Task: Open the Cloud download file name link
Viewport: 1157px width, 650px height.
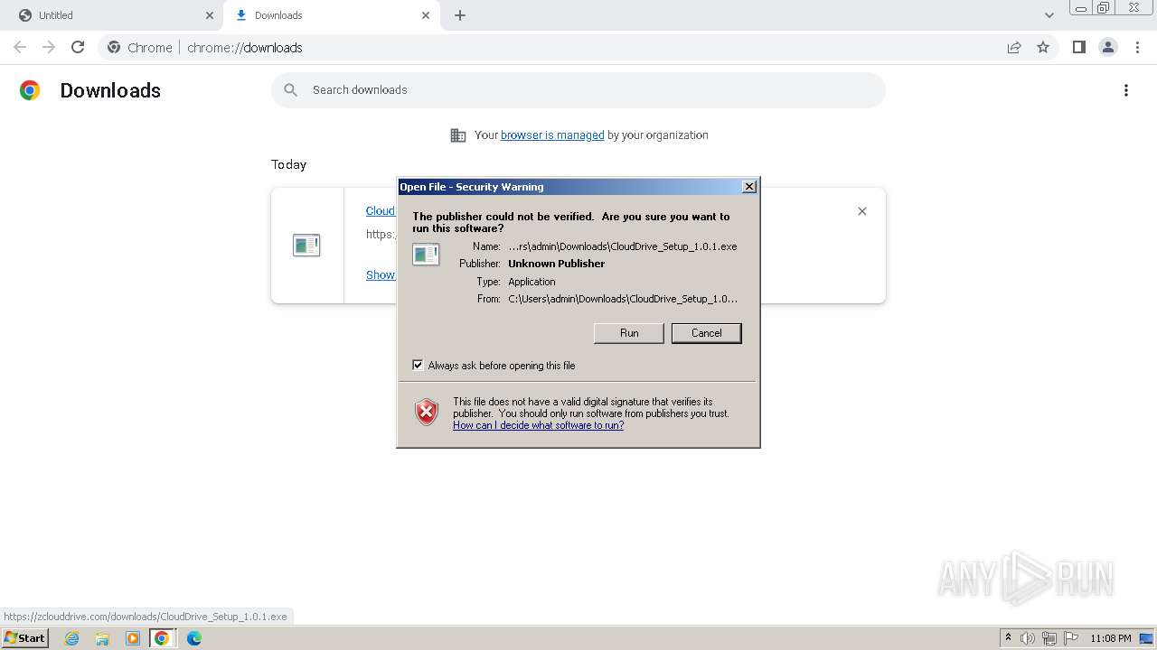Action: (381, 211)
